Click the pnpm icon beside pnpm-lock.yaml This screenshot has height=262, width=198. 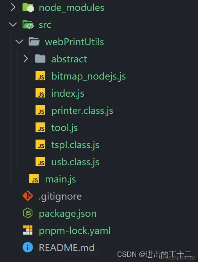click(x=28, y=230)
